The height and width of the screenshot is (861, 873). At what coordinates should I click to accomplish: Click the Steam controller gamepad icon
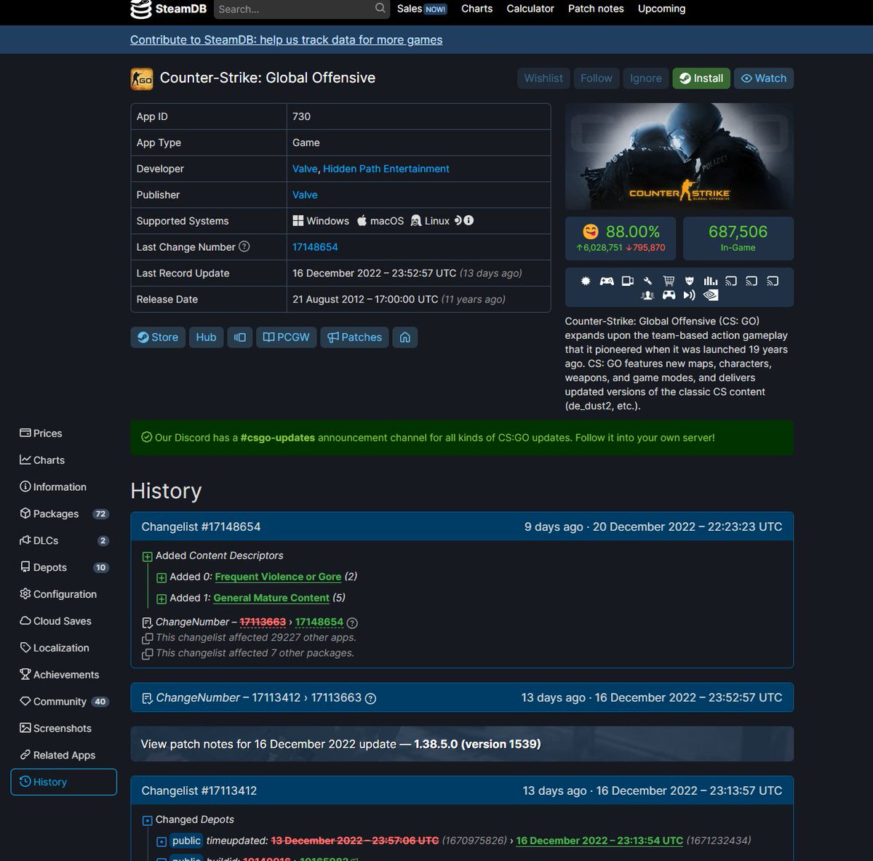pos(669,295)
